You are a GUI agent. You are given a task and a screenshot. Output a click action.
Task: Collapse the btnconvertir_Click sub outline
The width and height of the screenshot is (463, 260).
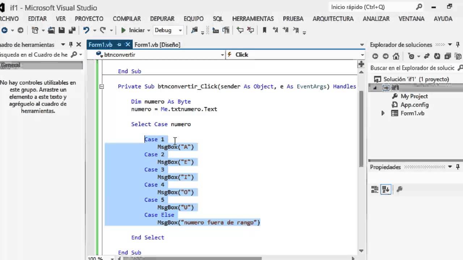(102, 87)
